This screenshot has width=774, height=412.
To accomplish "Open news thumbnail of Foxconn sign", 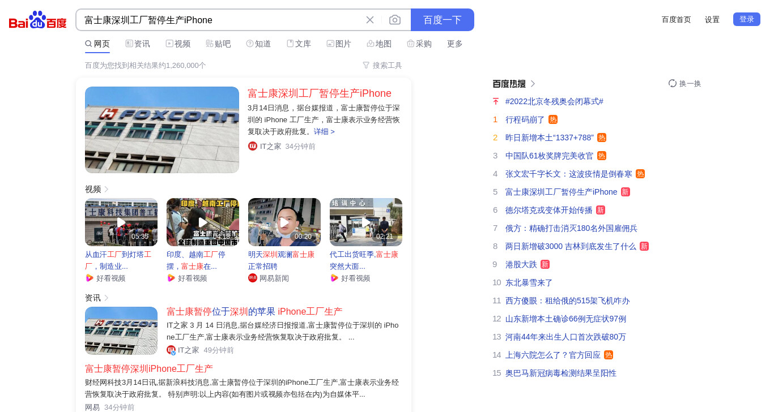I will (121, 331).
